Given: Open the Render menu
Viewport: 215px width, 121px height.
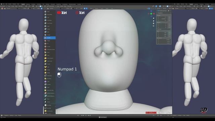Looking at the screenshot, I should [x=10, y=4].
